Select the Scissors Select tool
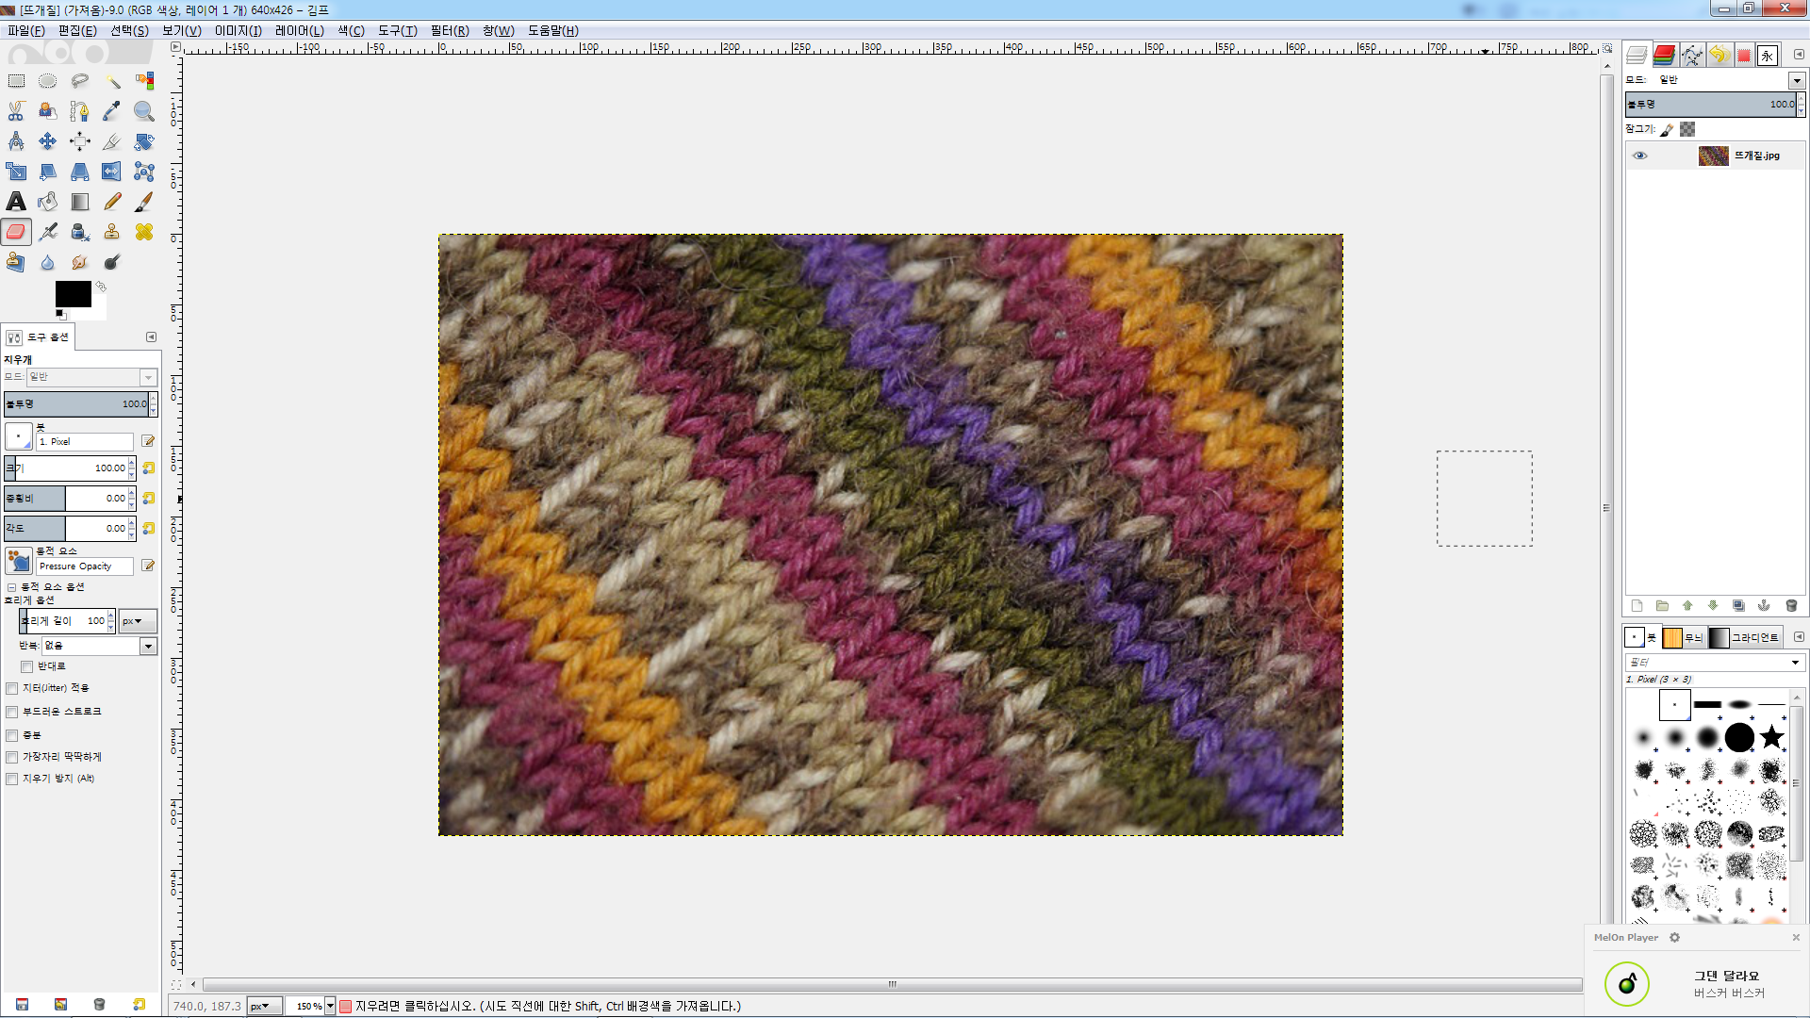Screen dimensions: 1810x1018 16,111
